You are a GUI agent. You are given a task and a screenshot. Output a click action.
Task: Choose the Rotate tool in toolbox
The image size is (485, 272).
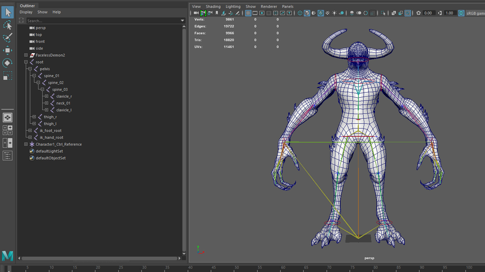pos(8,63)
